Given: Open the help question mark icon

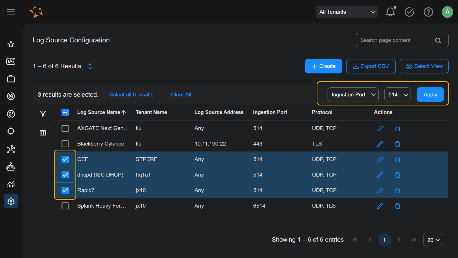Looking at the screenshot, I should [x=428, y=12].
